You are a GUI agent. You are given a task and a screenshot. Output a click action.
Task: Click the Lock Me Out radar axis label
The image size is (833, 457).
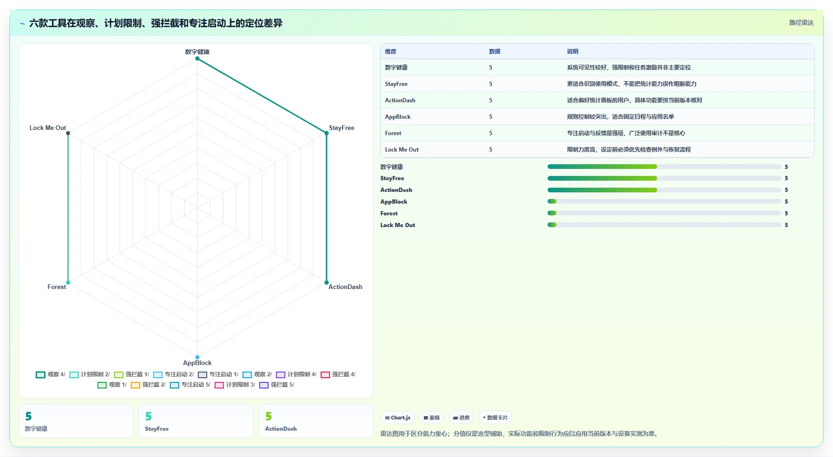coord(48,128)
